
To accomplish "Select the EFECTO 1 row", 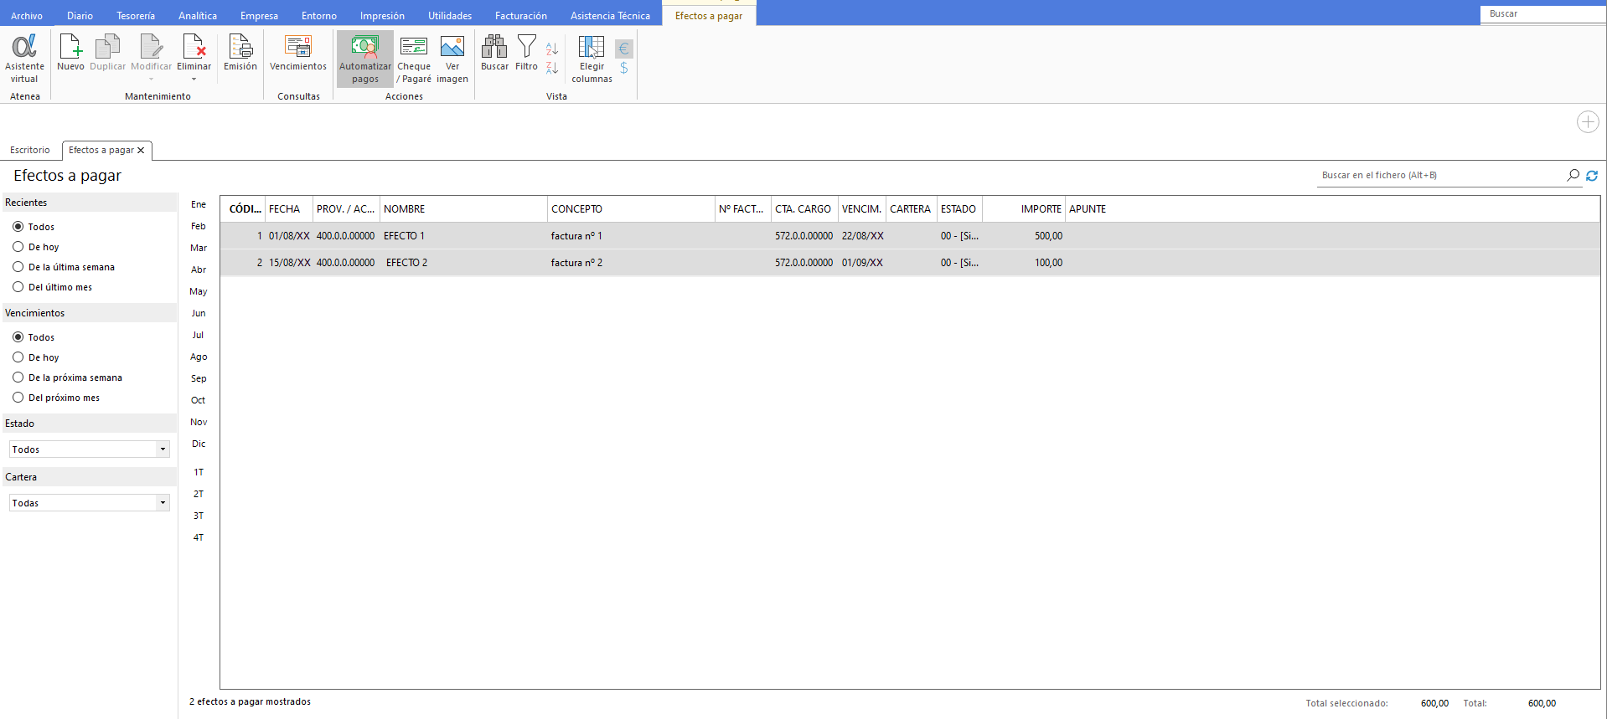I will [910, 236].
